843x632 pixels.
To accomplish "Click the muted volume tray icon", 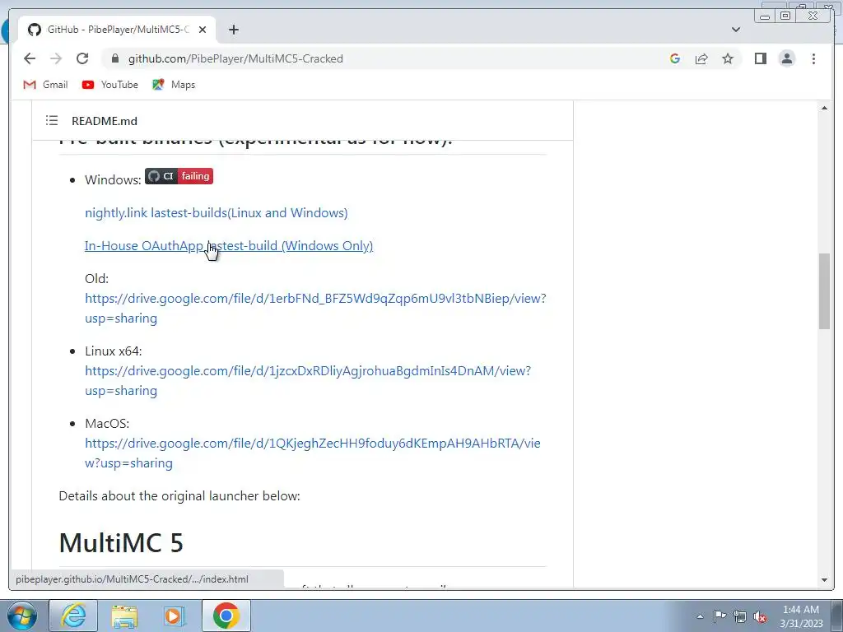I will (760, 616).
